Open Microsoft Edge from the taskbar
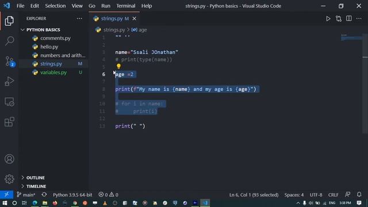Screen dimensions: 368x207 [34, 203]
